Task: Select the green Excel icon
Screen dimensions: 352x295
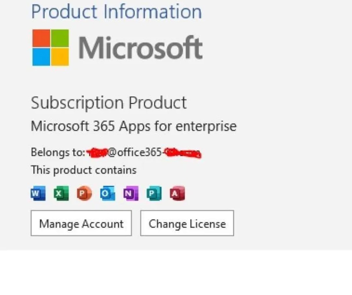Action: [61, 193]
